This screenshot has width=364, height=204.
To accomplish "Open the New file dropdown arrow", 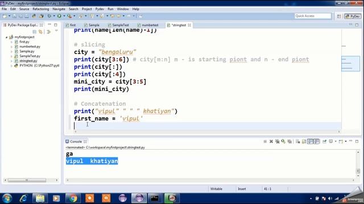I will 9,16.
